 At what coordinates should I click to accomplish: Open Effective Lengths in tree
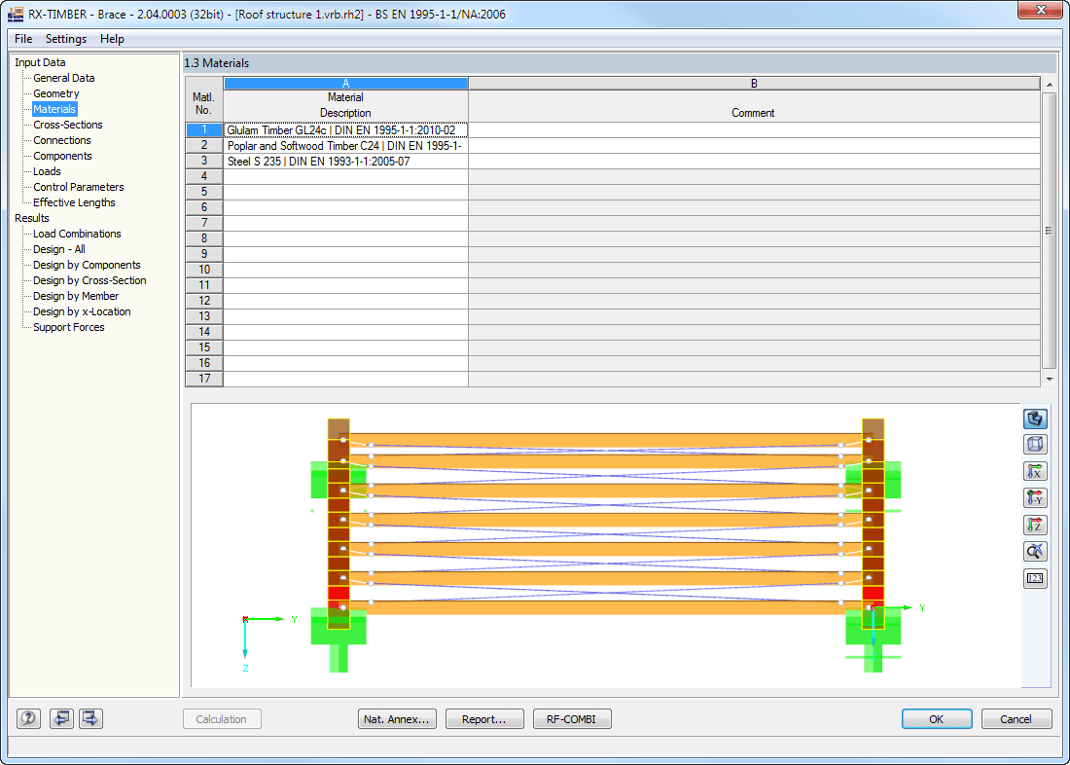[x=74, y=202]
